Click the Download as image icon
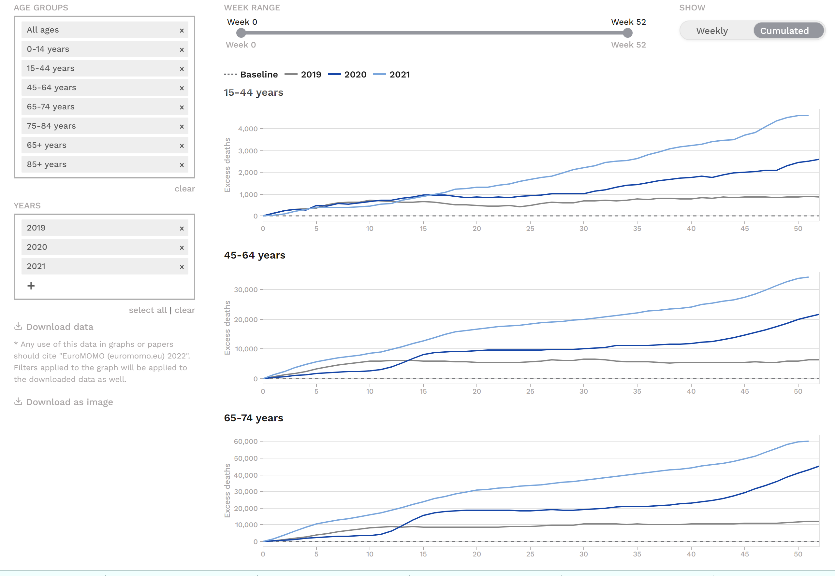Screen dimensions: 835x576 [18, 401]
